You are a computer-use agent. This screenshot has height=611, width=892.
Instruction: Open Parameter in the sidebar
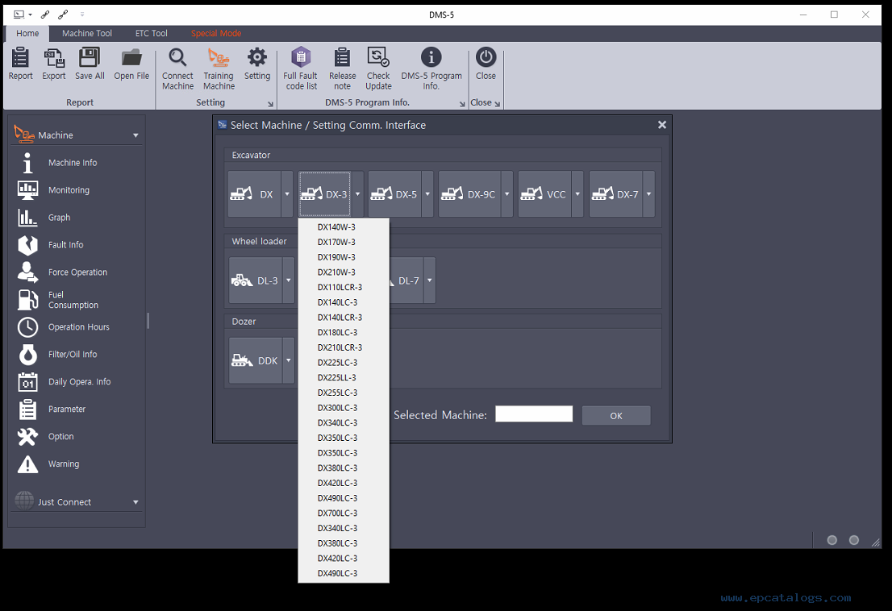click(67, 409)
